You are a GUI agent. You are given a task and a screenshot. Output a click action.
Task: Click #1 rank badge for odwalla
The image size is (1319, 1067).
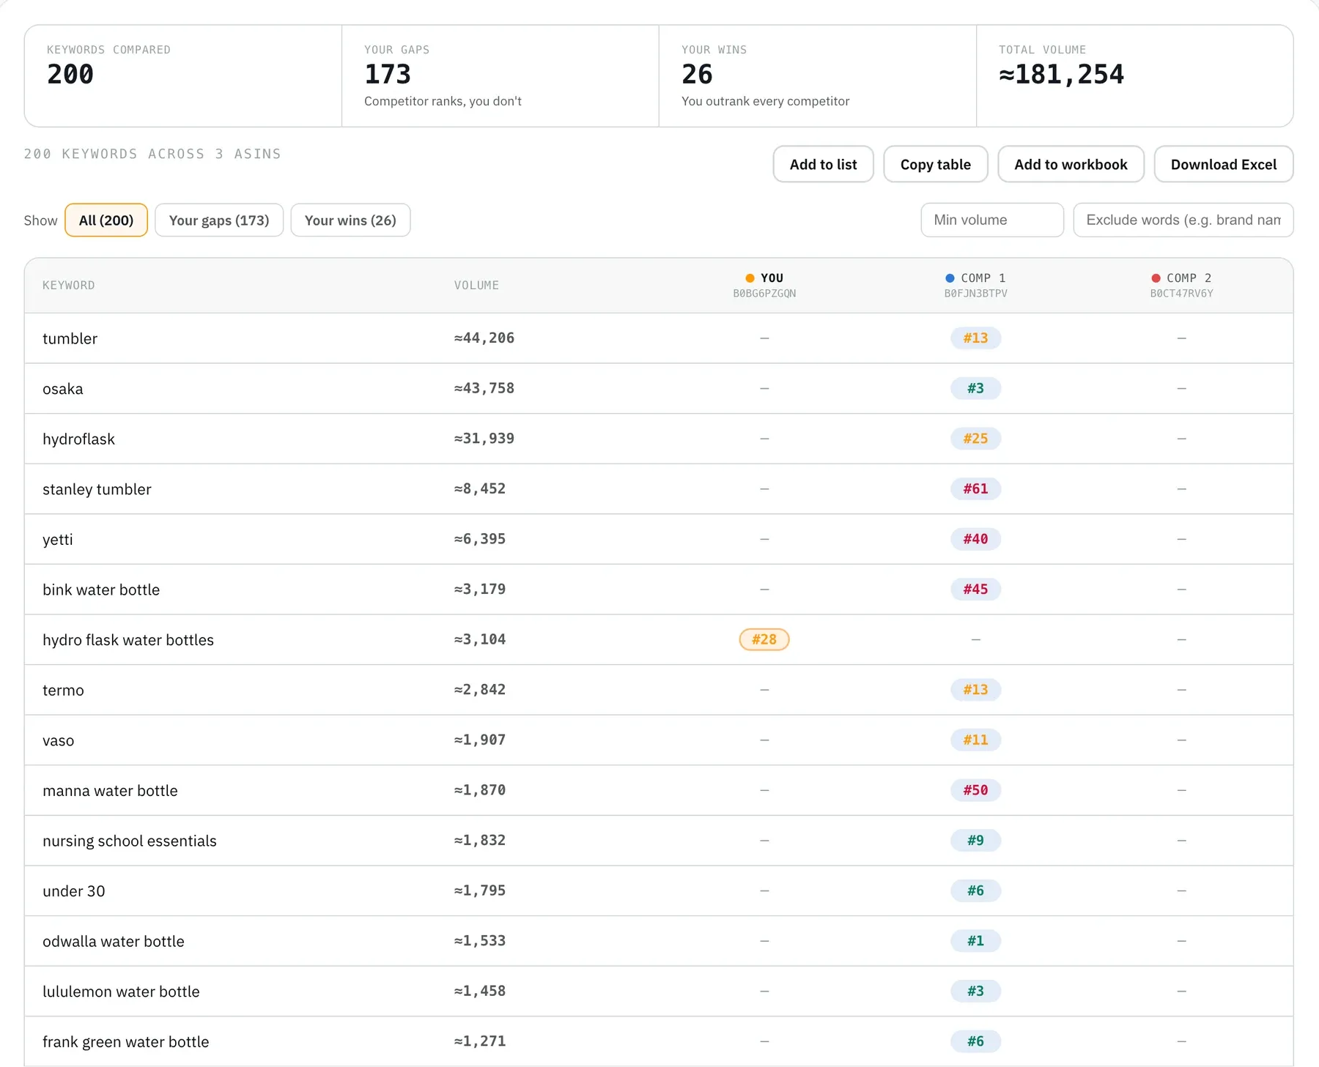[x=975, y=940]
